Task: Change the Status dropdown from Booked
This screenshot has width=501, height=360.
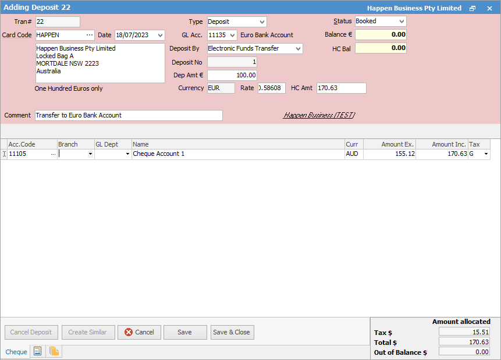Action: [x=401, y=22]
